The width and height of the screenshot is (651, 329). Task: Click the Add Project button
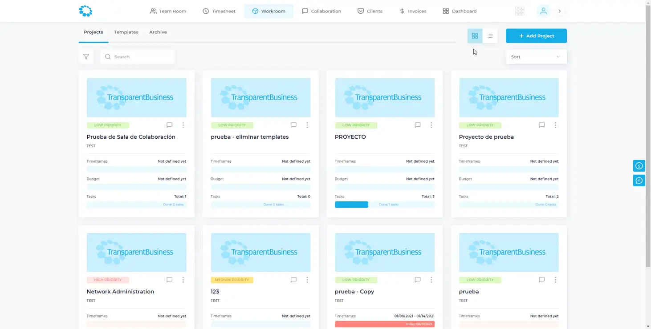tap(536, 36)
